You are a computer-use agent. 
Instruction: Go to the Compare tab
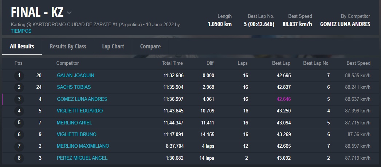(x=150, y=46)
